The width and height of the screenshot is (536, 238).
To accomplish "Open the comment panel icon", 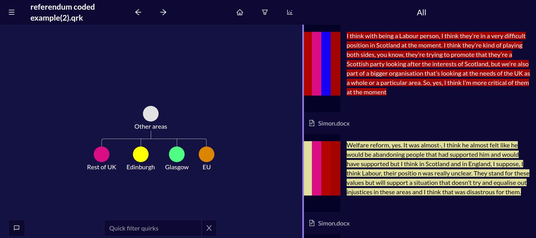I will coord(17,228).
